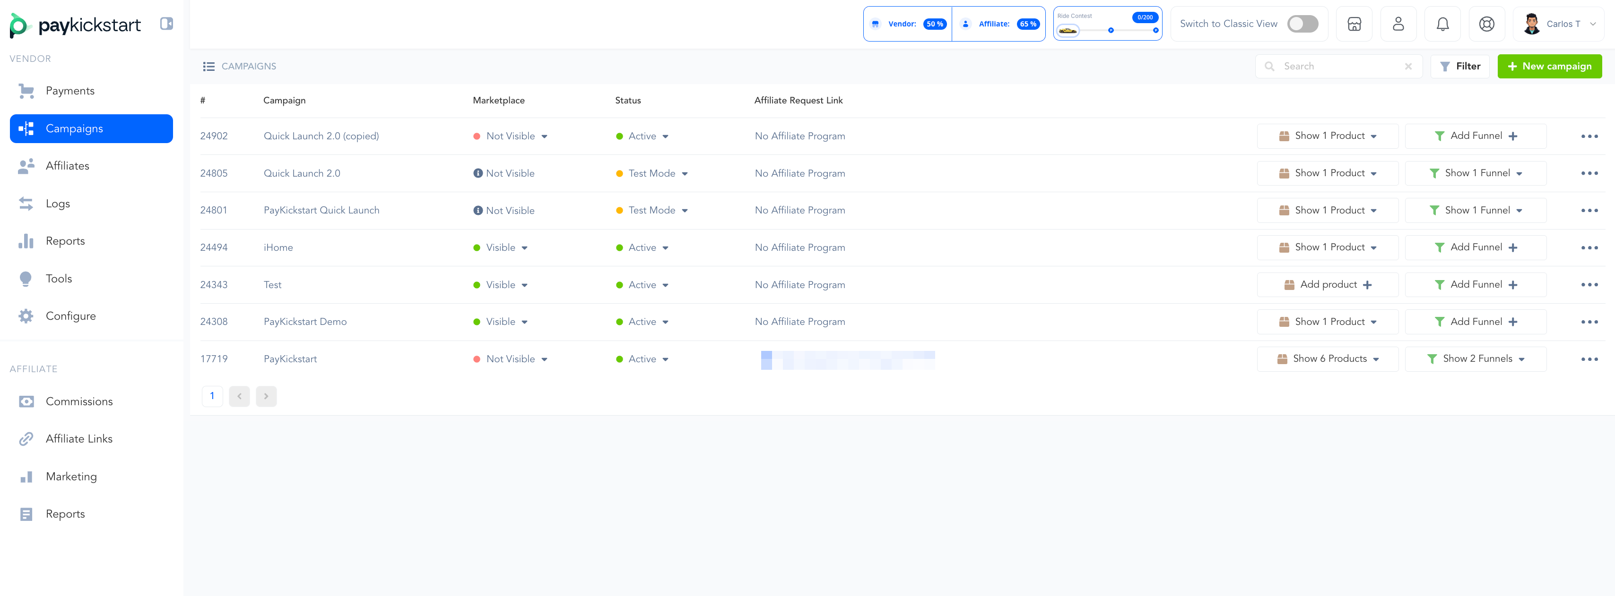1615x596 pixels.
Task: Open the user profile icon
Action: point(1398,24)
